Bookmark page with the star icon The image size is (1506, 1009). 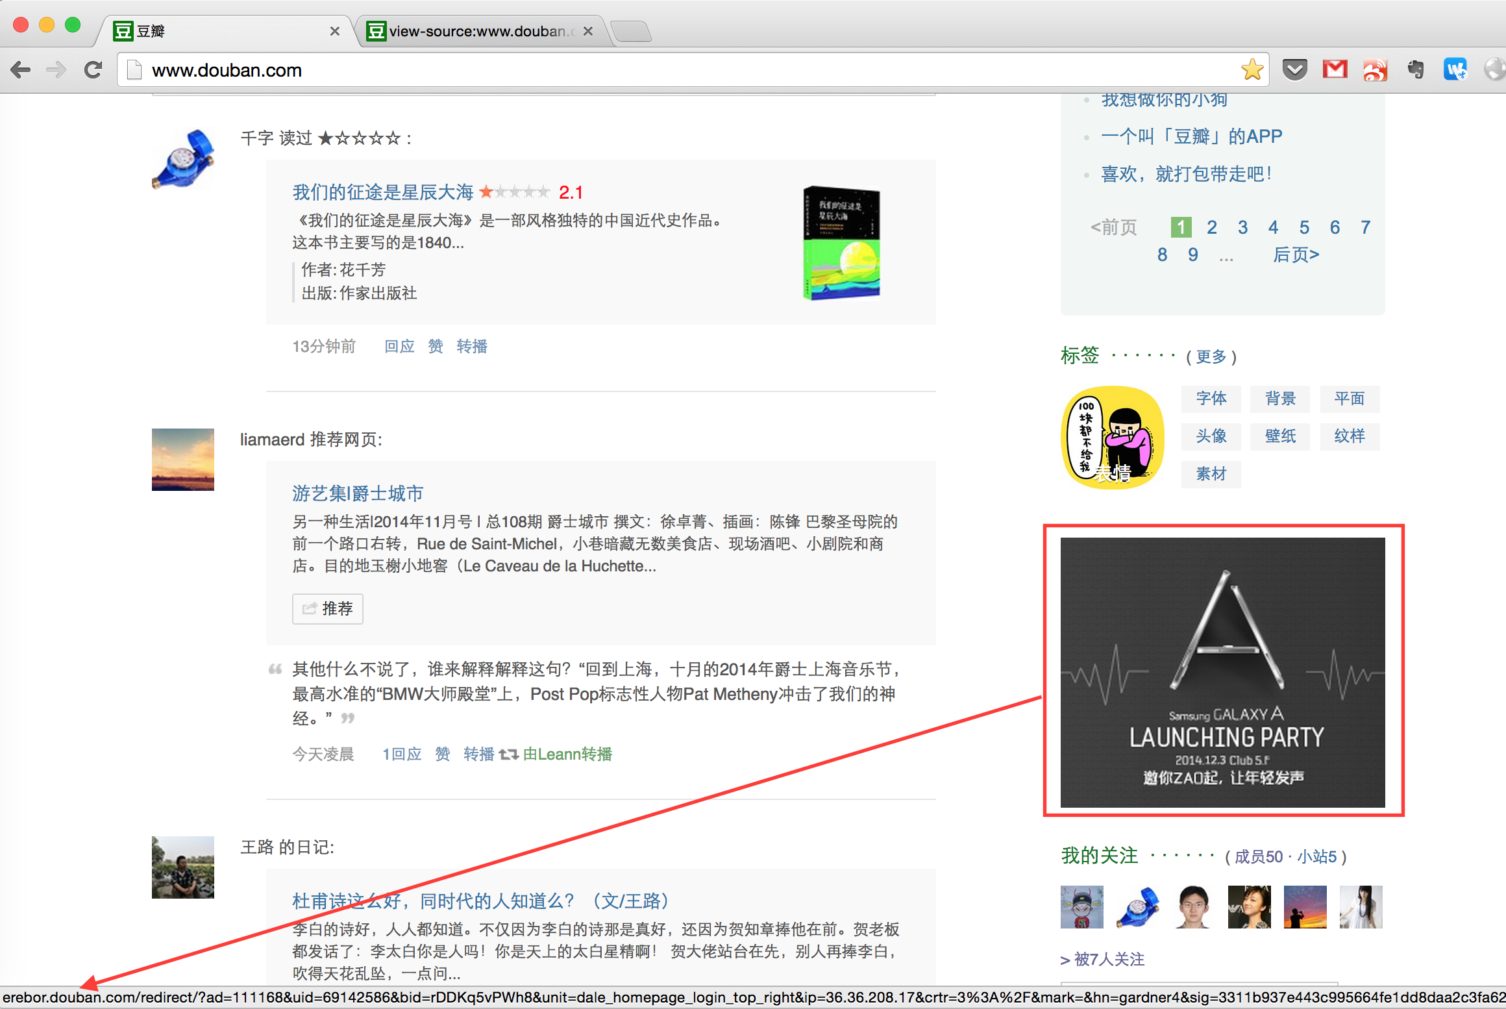(1252, 69)
